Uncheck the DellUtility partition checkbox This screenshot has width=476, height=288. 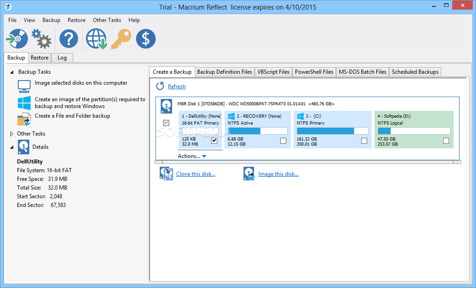(x=214, y=141)
